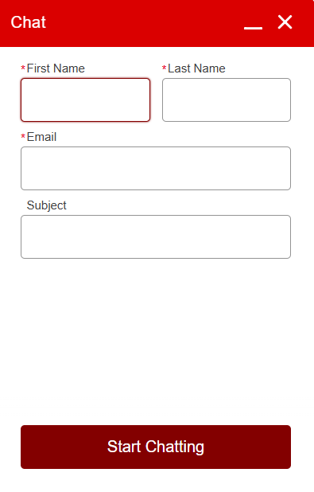Close the Chat panel with X

coord(285,22)
